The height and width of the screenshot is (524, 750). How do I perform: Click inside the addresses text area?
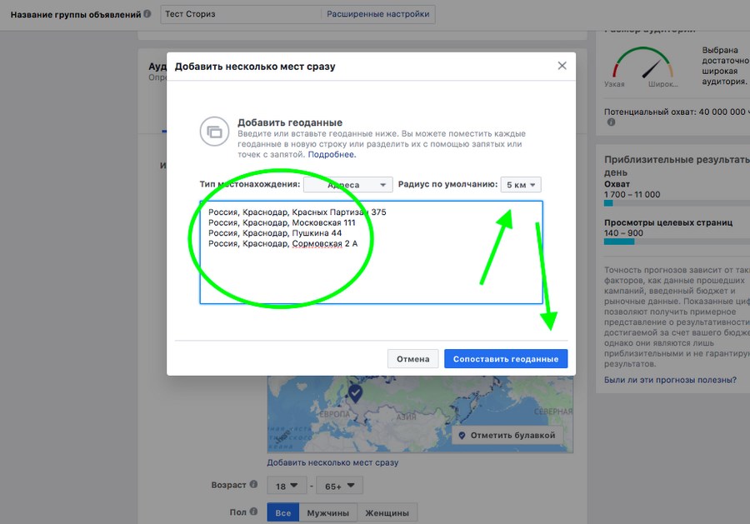pos(371,252)
